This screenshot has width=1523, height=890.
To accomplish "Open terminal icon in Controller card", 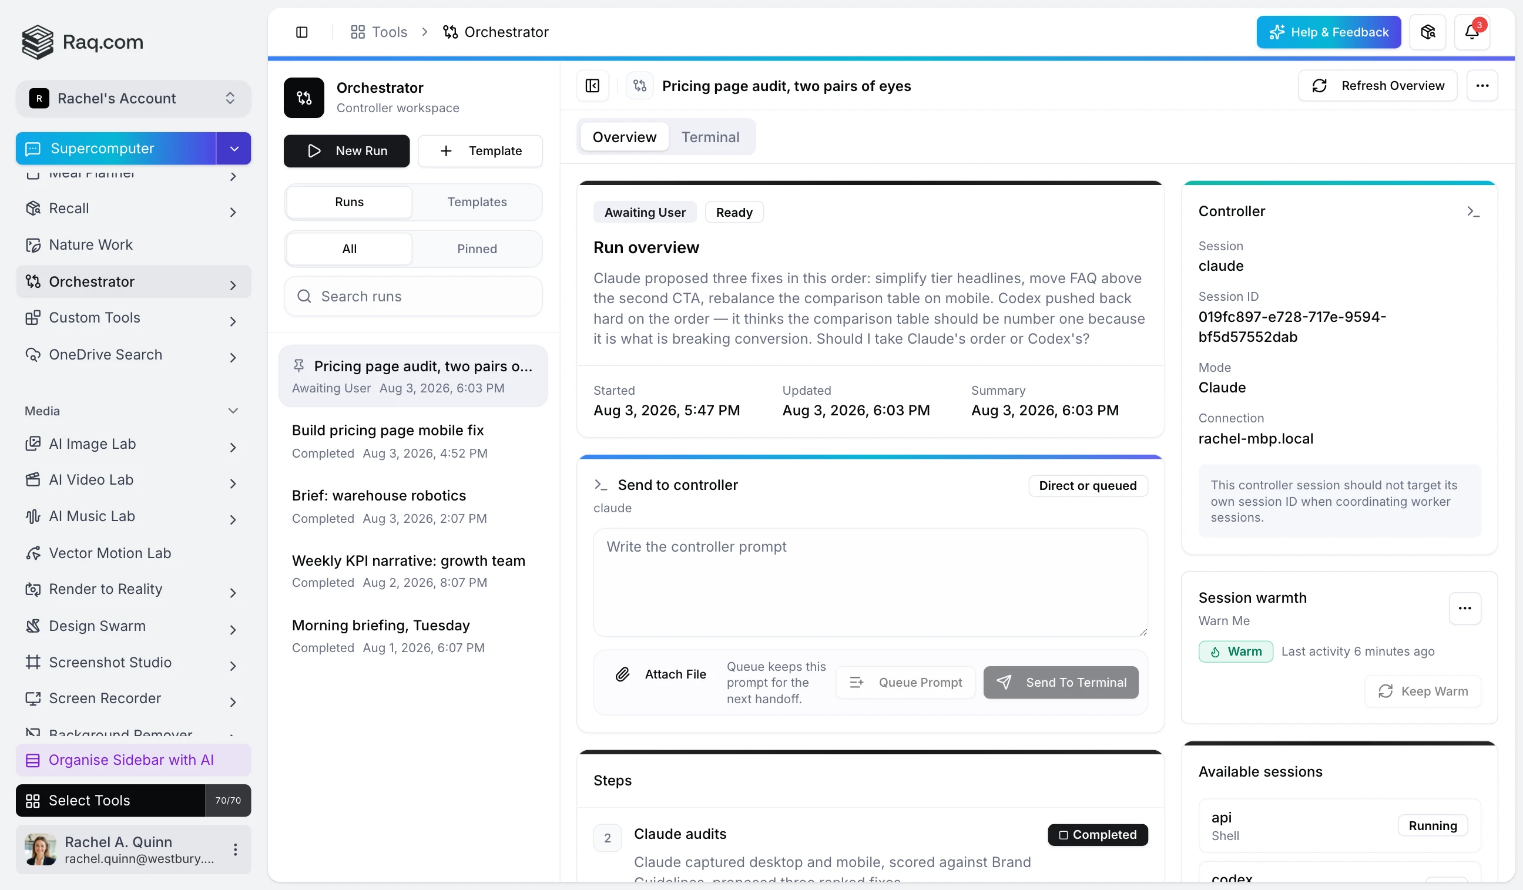I will click(x=1473, y=211).
